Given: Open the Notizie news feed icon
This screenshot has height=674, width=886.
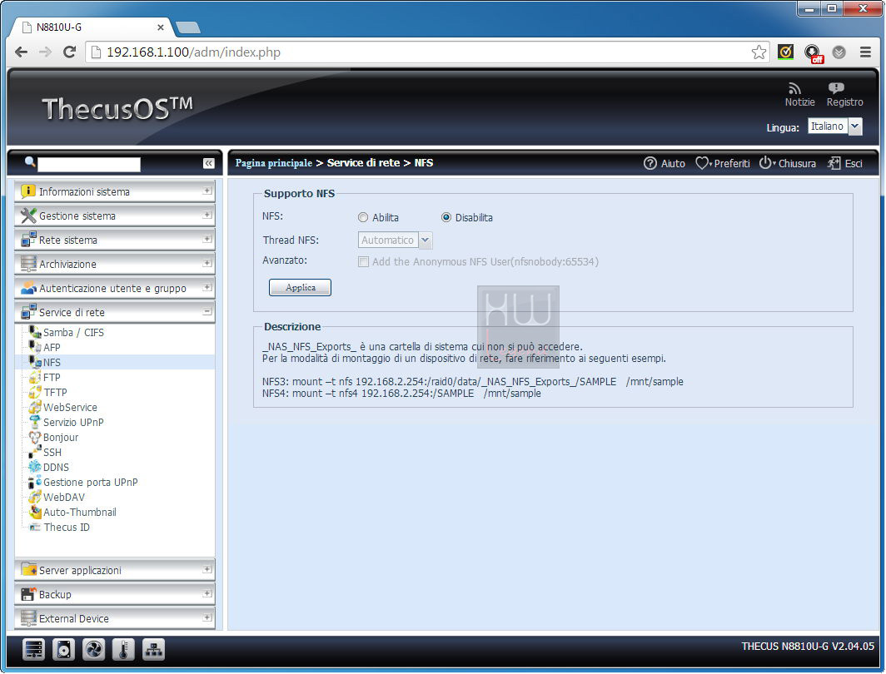Looking at the screenshot, I should point(794,89).
